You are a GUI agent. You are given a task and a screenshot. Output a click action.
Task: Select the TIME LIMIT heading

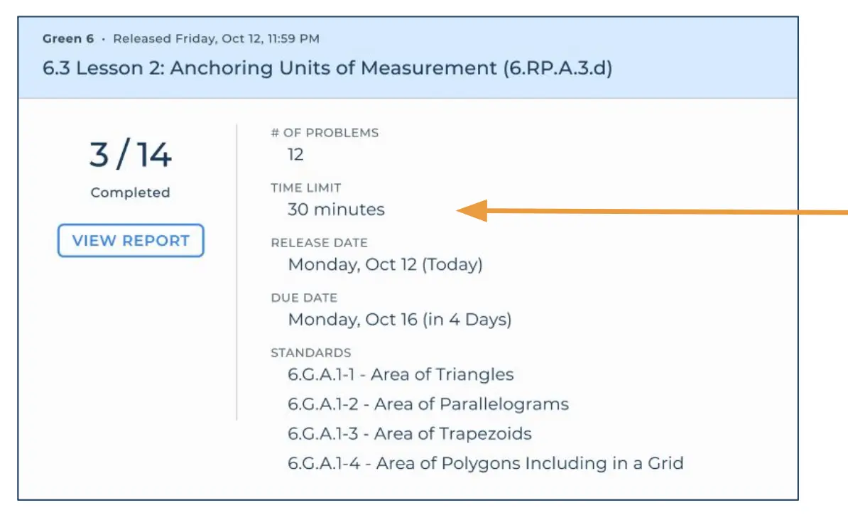(305, 188)
